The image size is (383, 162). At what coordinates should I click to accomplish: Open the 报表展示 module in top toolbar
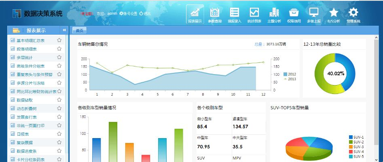(x=195, y=15)
